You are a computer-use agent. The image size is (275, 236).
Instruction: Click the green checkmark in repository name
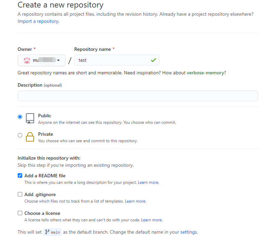click(x=153, y=60)
